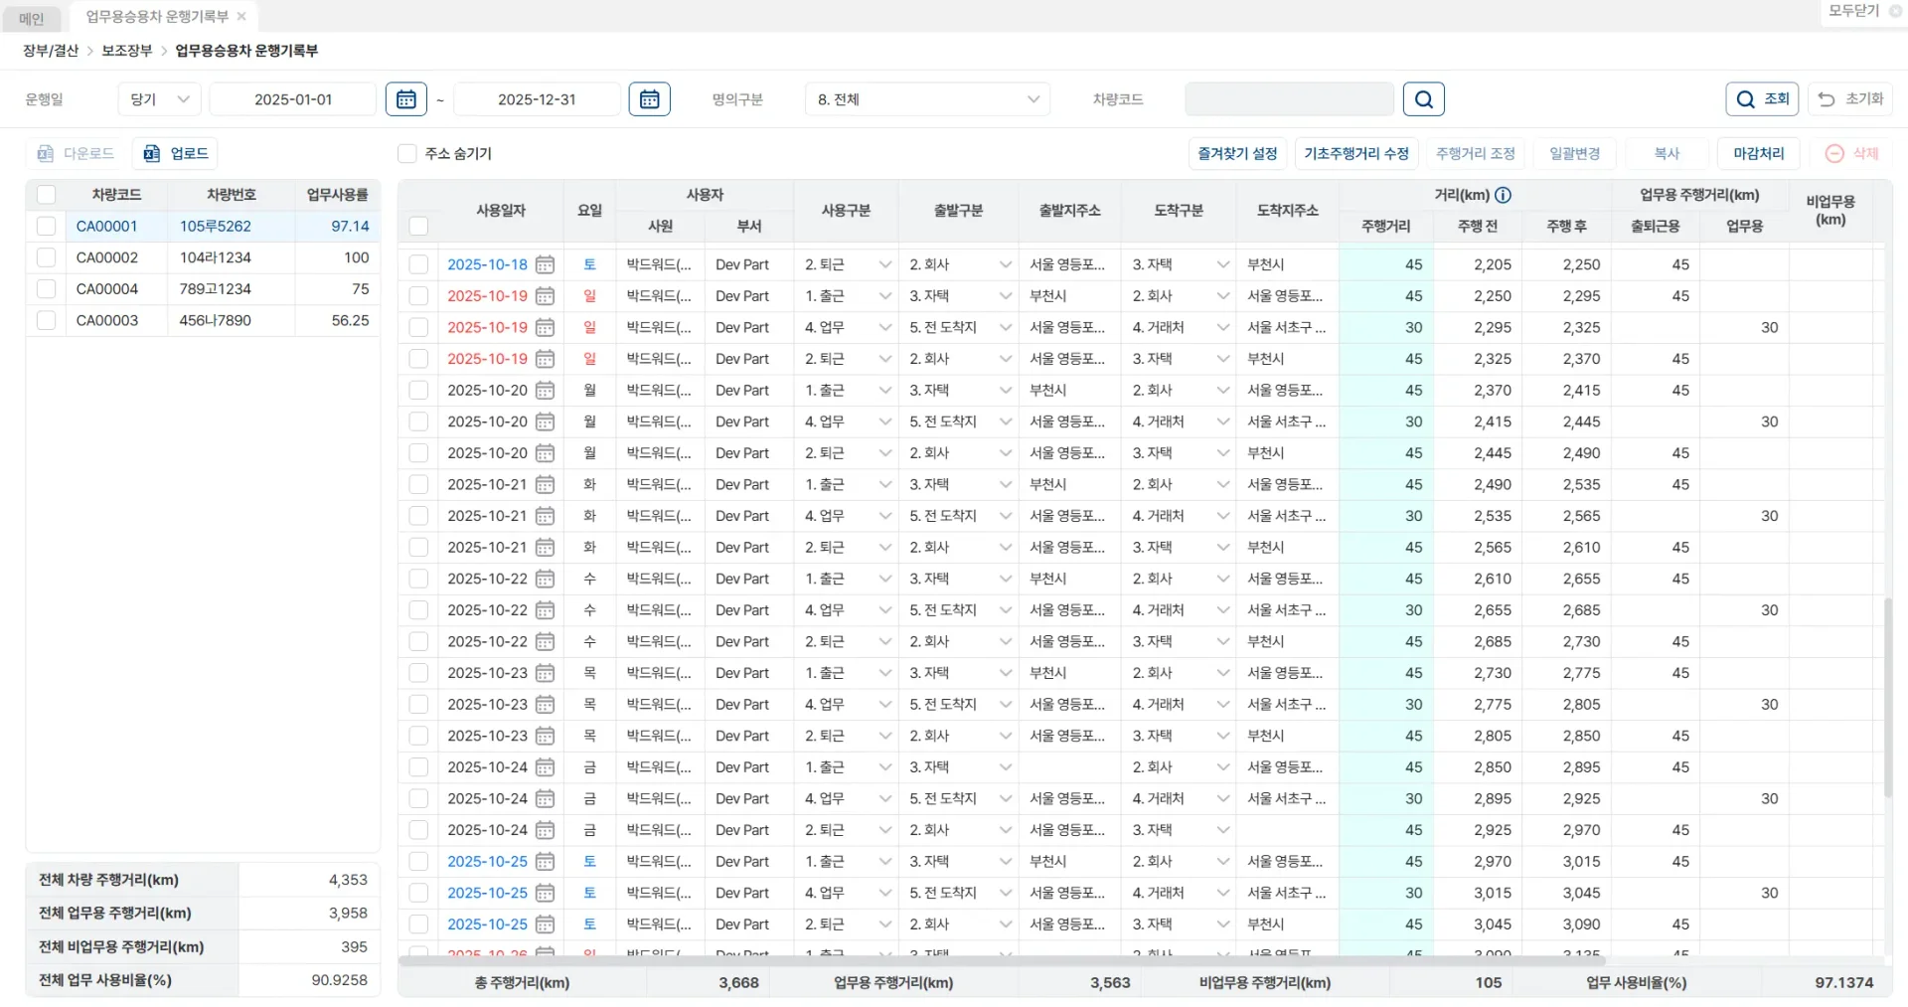Image resolution: width=1908 pixels, height=1007 pixels.
Task: Click the vehicle code search magnifier icon
Action: (x=1423, y=99)
